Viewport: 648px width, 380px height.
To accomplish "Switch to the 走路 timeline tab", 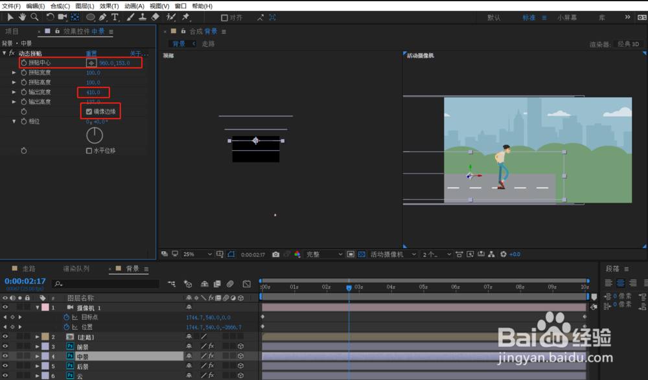I will click(29, 269).
